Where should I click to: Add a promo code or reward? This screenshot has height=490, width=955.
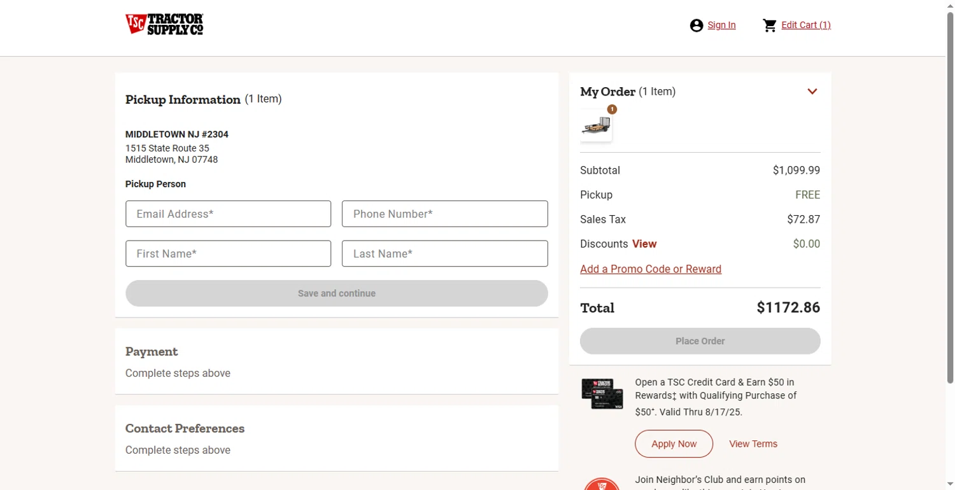651,269
